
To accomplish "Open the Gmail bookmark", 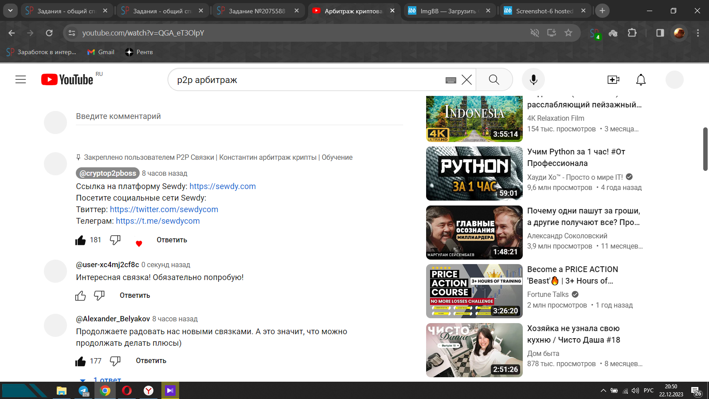I will 101,52.
